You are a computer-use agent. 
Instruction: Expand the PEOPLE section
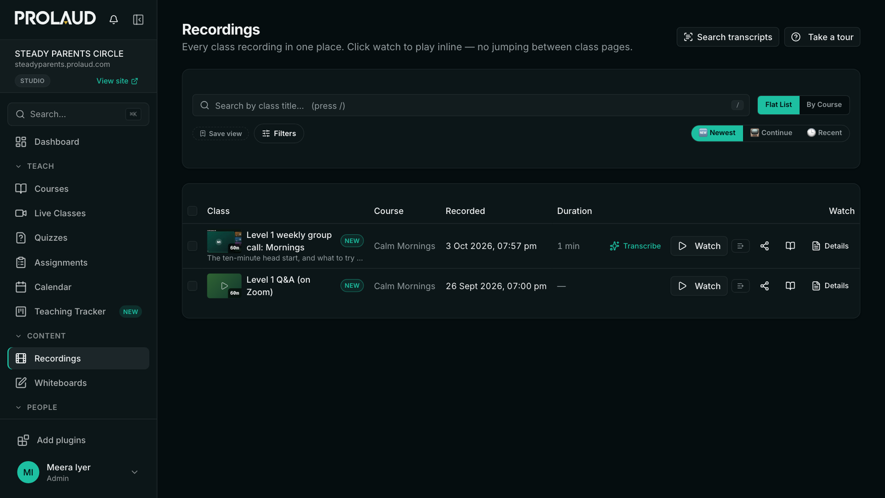click(36, 407)
